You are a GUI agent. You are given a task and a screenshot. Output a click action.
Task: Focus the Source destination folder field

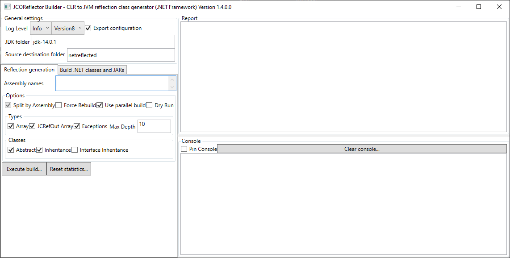pos(121,55)
